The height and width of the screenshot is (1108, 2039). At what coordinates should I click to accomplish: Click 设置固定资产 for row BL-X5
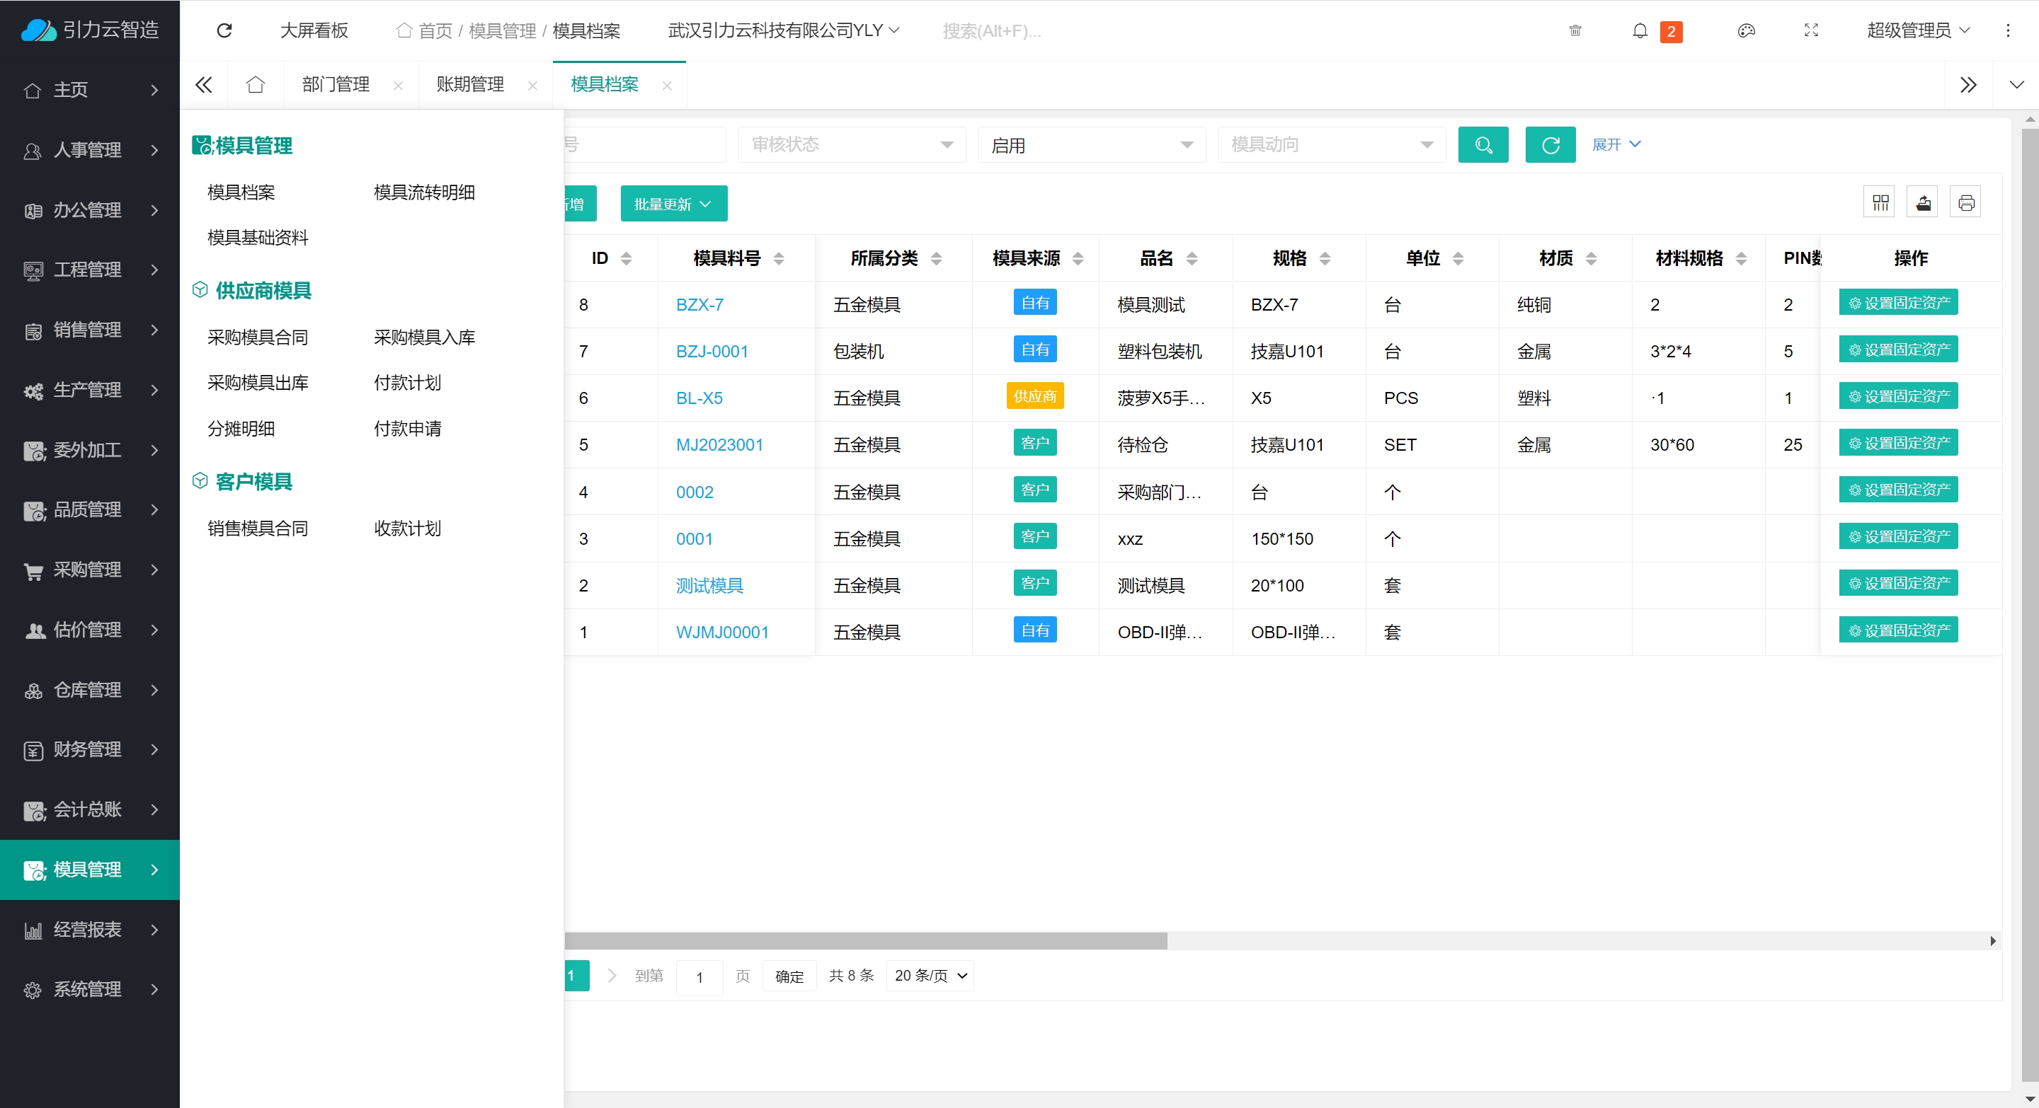point(1897,396)
